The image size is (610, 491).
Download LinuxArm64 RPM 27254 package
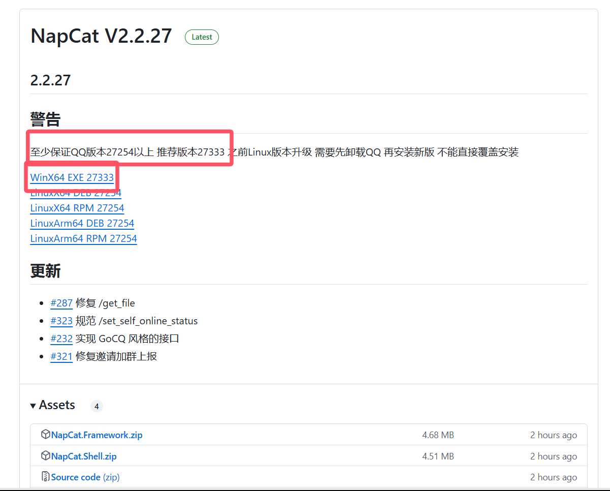83,238
